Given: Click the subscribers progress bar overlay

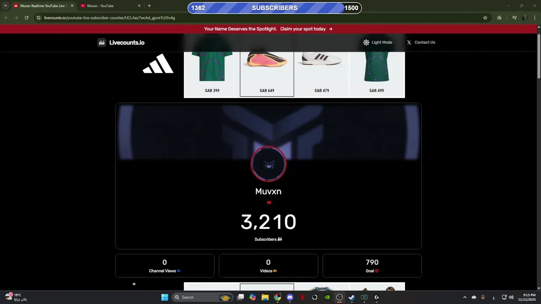Looking at the screenshot, I should pyautogui.click(x=275, y=8).
